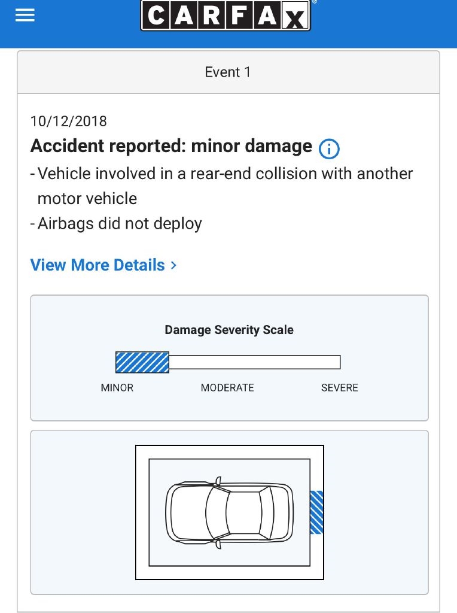Click the empty part of severity scale
Image resolution: width=457 pixels, height=613 pixels.
coord(254,362)
